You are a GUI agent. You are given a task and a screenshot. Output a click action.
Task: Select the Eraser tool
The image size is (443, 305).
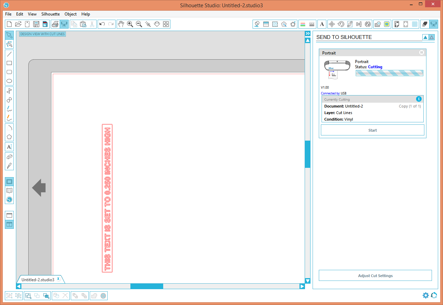point(9,156)
